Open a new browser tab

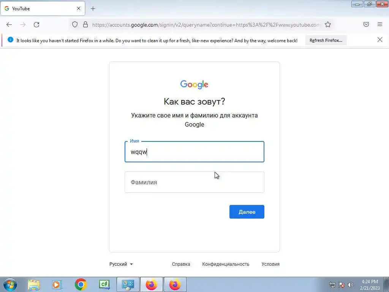93,9
